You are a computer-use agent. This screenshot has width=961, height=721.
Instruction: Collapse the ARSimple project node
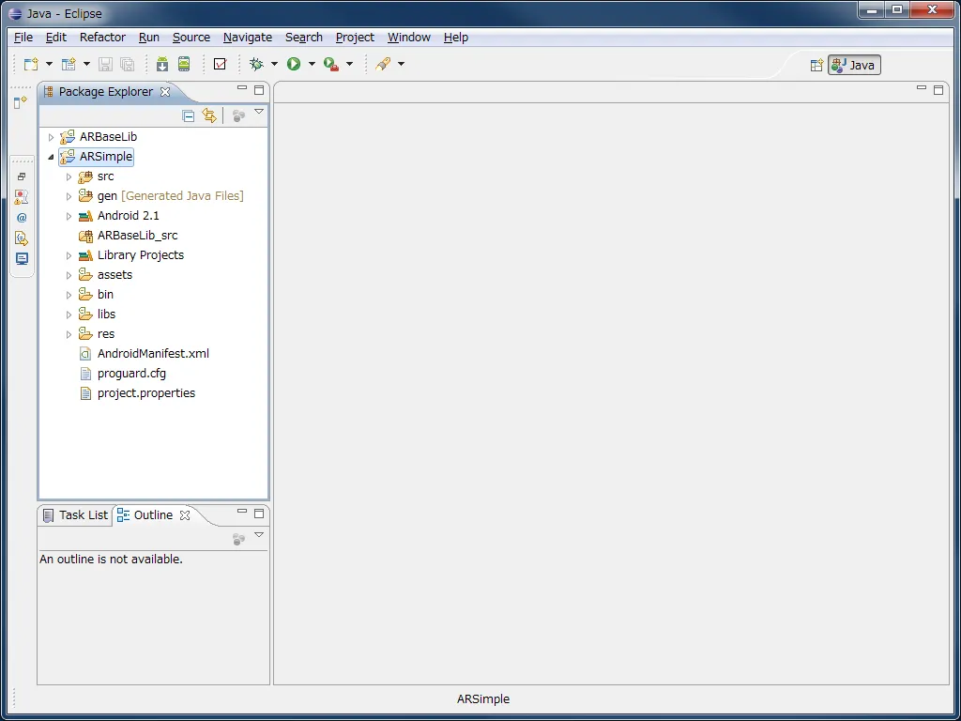click(52, 157)
